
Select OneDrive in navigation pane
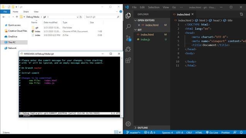click(11, 37)
